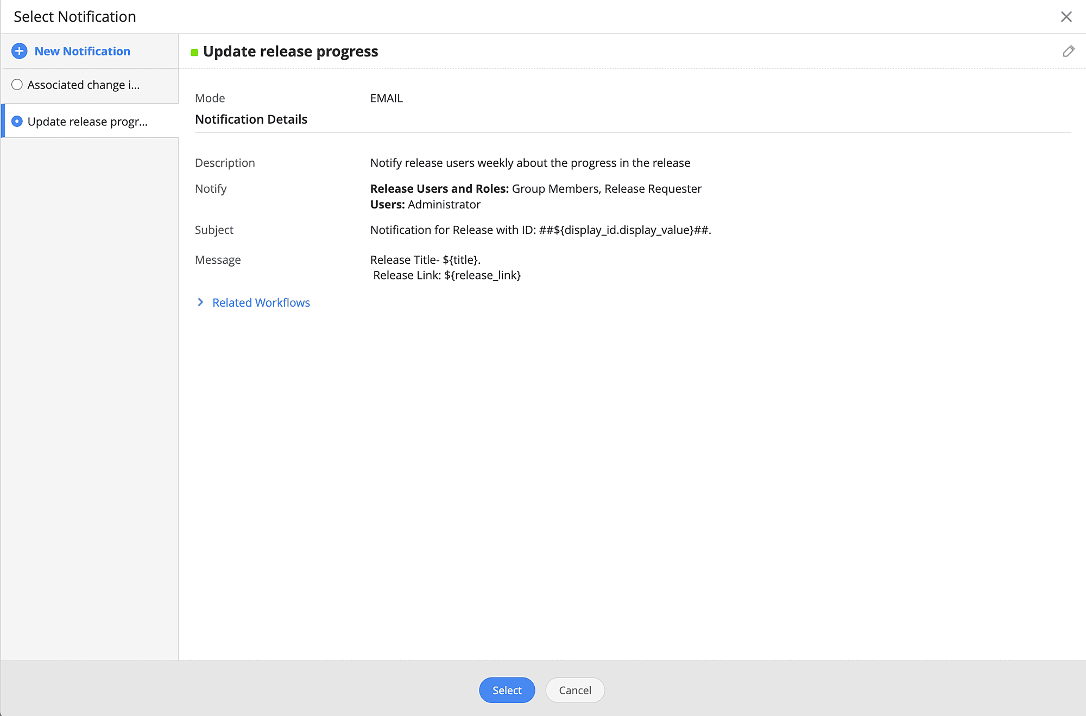Expand the Related Workflows chevron arrow

click(x=200, y=302)
